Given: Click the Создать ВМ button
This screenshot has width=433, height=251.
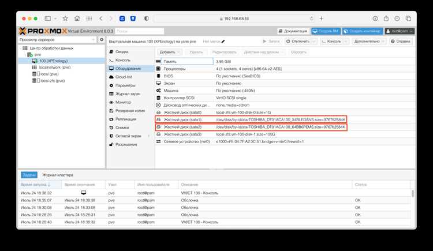Looking at the screenshot, I should pos(326,31).
